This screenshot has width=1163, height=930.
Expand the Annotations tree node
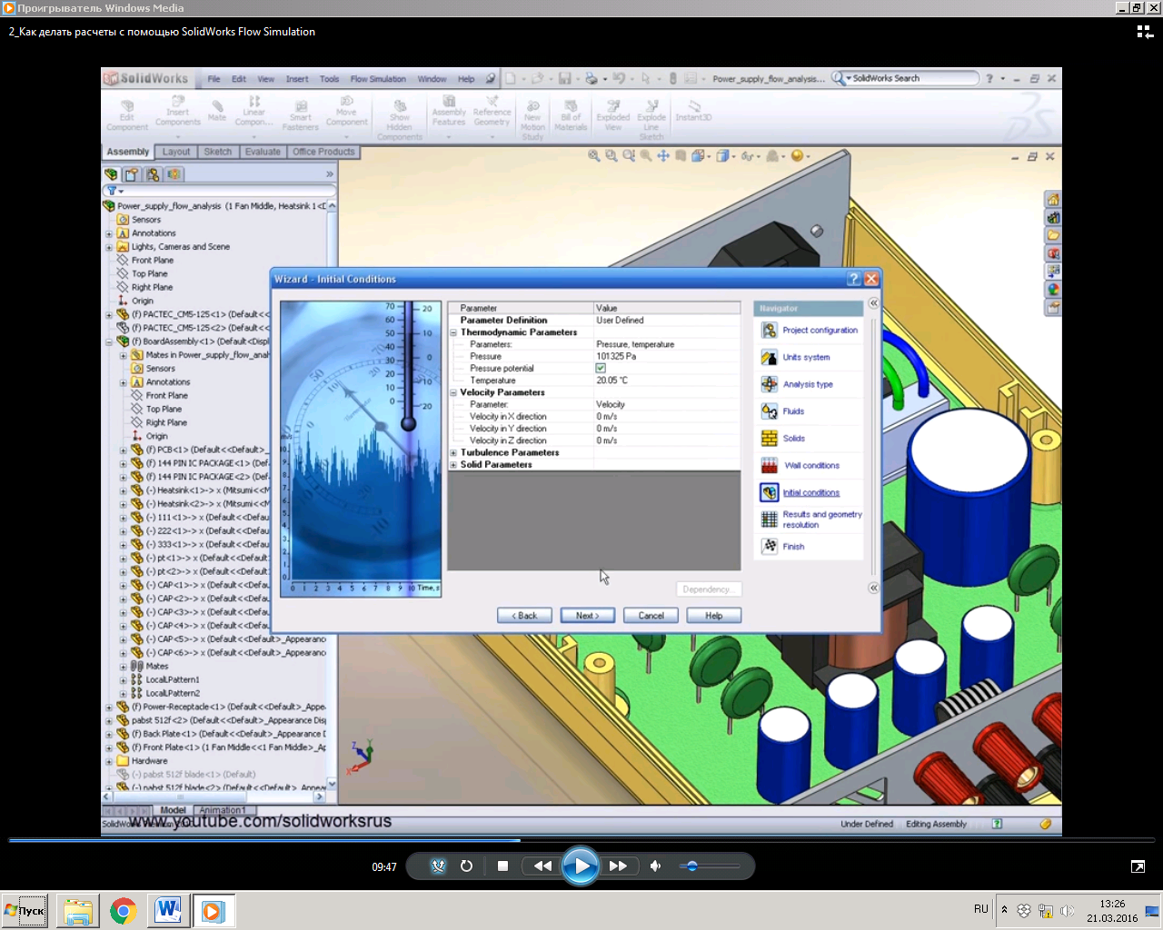109,233
